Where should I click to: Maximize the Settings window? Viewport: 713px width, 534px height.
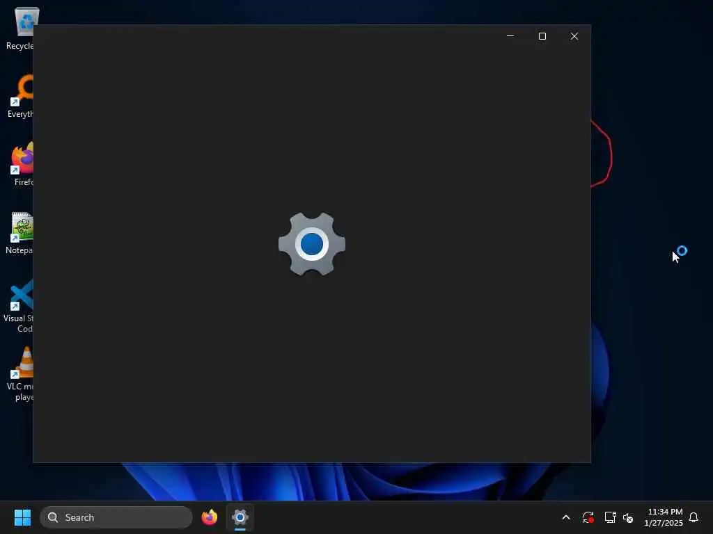(x=542, y=36)
